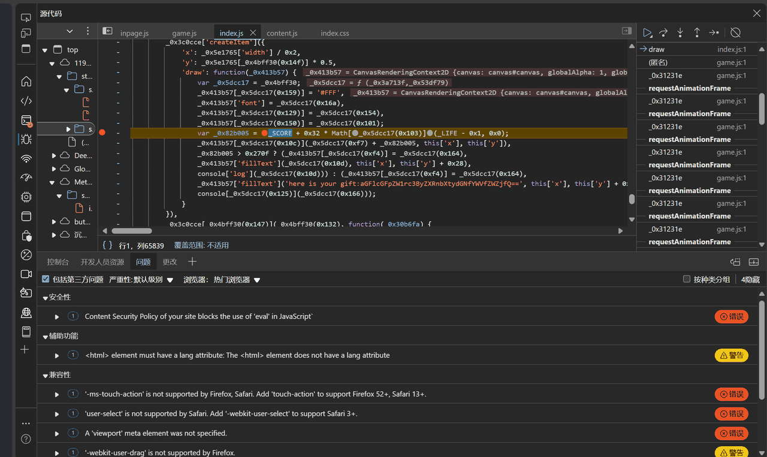Remove the red breakpoint dot in gutter
Image resolution: width=767 pixels, height=457 pixels.
[102, 132]
